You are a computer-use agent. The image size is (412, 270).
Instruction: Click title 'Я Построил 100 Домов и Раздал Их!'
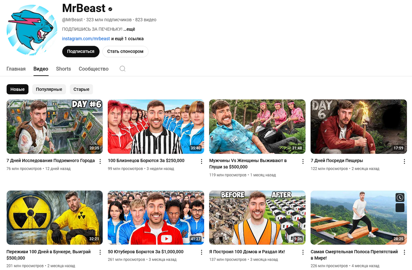(247, 252)
